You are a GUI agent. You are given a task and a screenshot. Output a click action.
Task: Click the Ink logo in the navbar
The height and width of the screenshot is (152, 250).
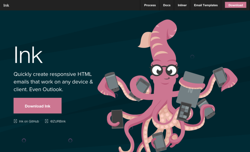[x=6, y=5]
